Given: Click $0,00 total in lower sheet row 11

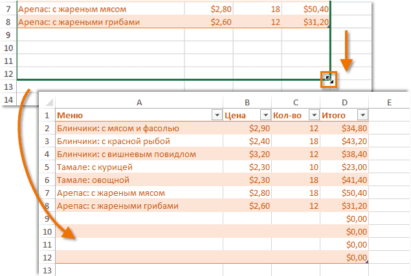Looking at the screenshot, I should pos(344,244).
